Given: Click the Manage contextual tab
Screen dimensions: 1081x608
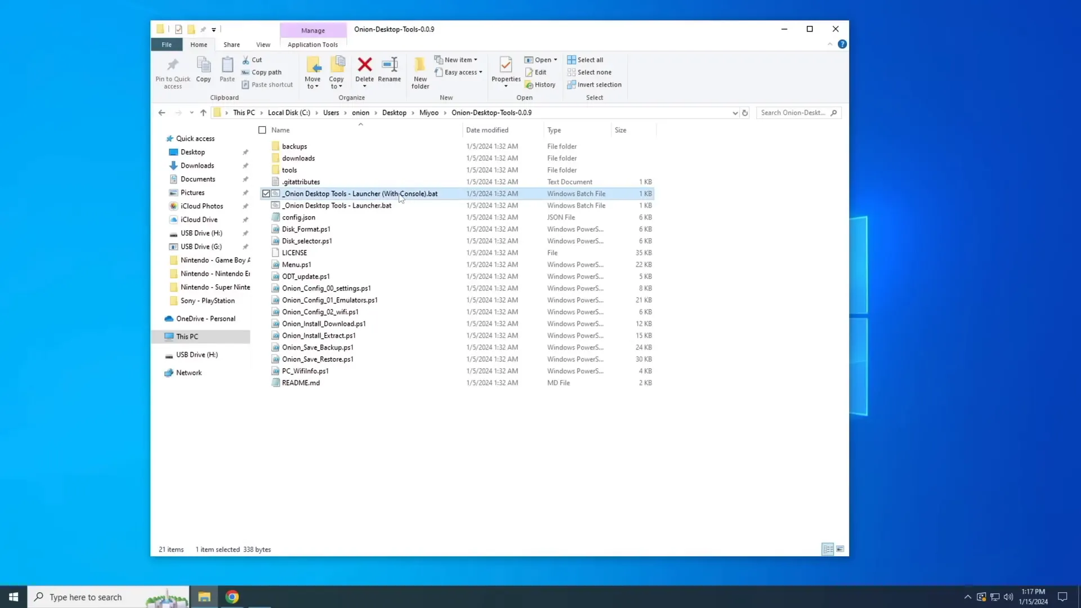Looking at the screenshot, I should coord(313,30).
